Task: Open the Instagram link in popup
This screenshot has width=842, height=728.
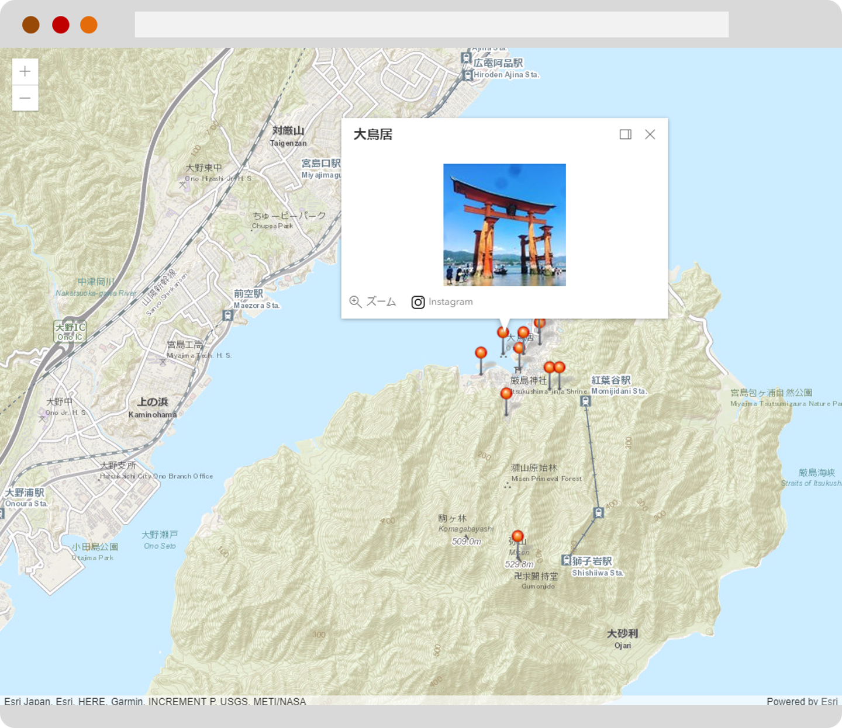Action: pyautogui.click(x=442, y=302)
